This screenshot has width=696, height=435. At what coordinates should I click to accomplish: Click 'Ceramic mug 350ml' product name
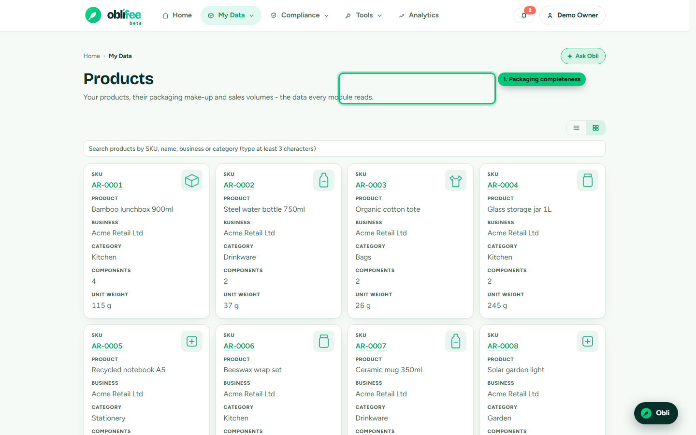click(x=389, y=370)
